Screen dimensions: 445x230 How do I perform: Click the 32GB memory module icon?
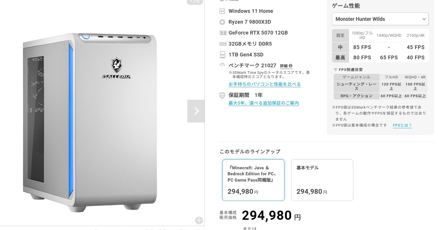click(x=223, y=44)
